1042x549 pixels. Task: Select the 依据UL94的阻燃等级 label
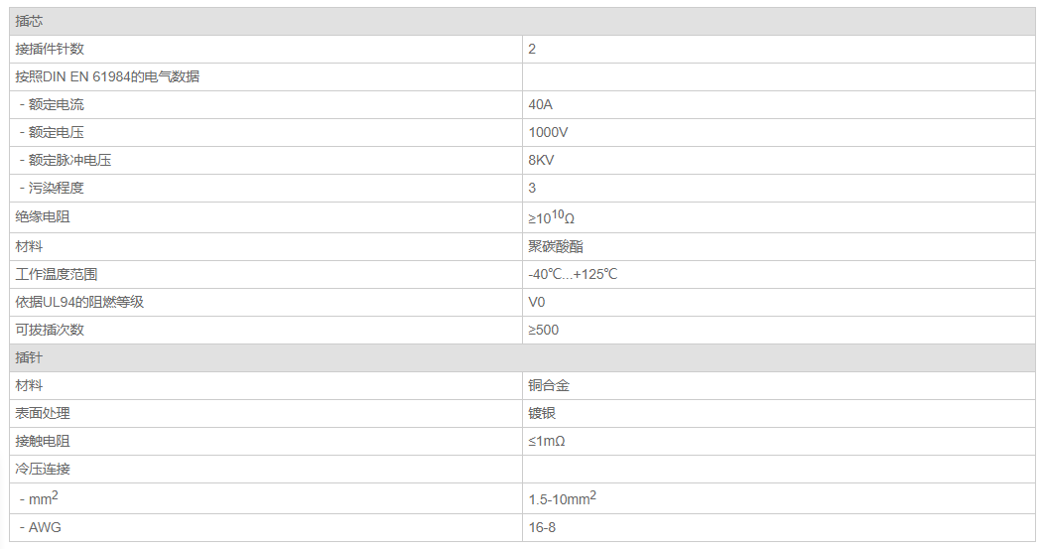pyautogui.click(x=79, y=302)
